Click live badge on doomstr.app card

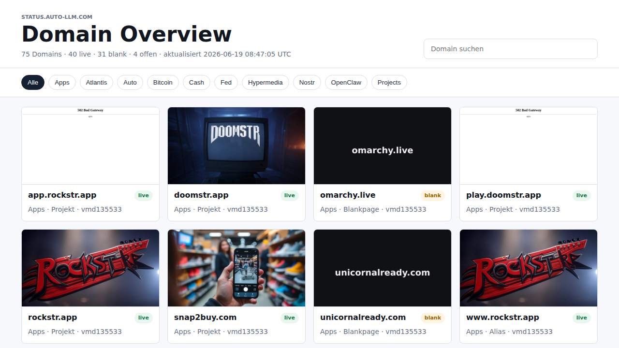tap(290, 196)
